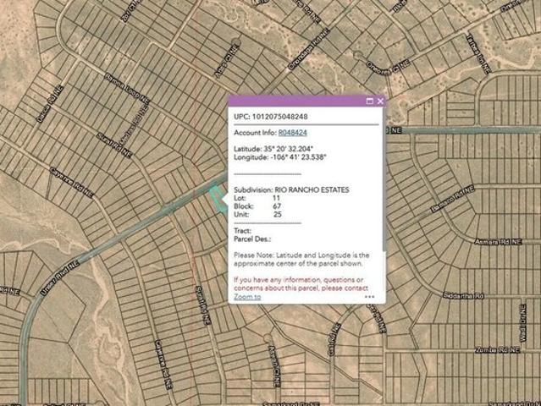
Task: Maximize the parcel info popup
Action: 369,101
